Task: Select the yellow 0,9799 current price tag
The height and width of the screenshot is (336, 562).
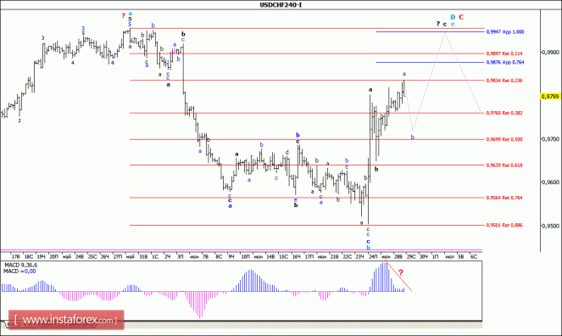Action: (x=550, y=97)
